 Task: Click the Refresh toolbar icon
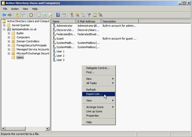45,15
